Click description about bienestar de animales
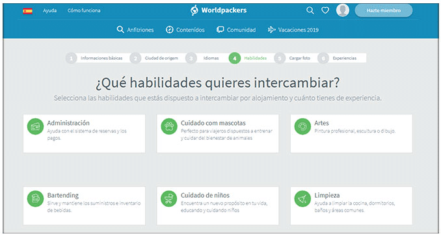 226,135
